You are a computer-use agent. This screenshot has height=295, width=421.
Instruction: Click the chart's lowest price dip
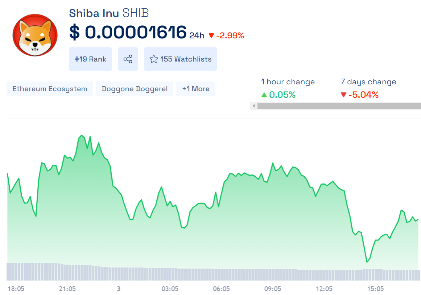click(x=367, y=262)
